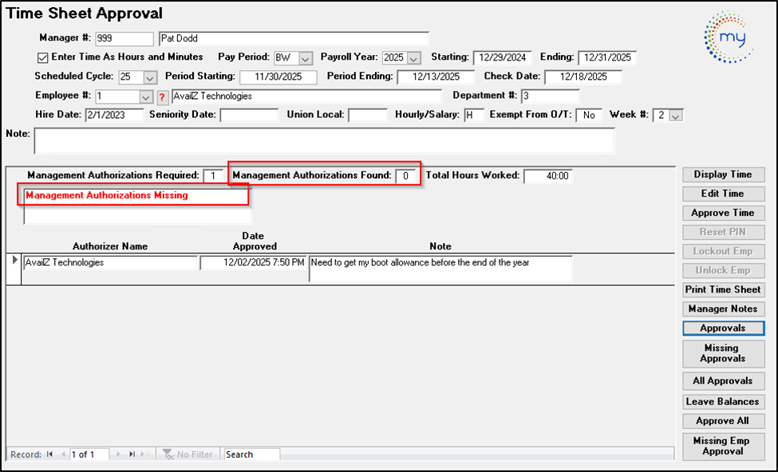Click the red question mark employee lookup icon
The height and width of the screenshot is (472, 778).
162,96
